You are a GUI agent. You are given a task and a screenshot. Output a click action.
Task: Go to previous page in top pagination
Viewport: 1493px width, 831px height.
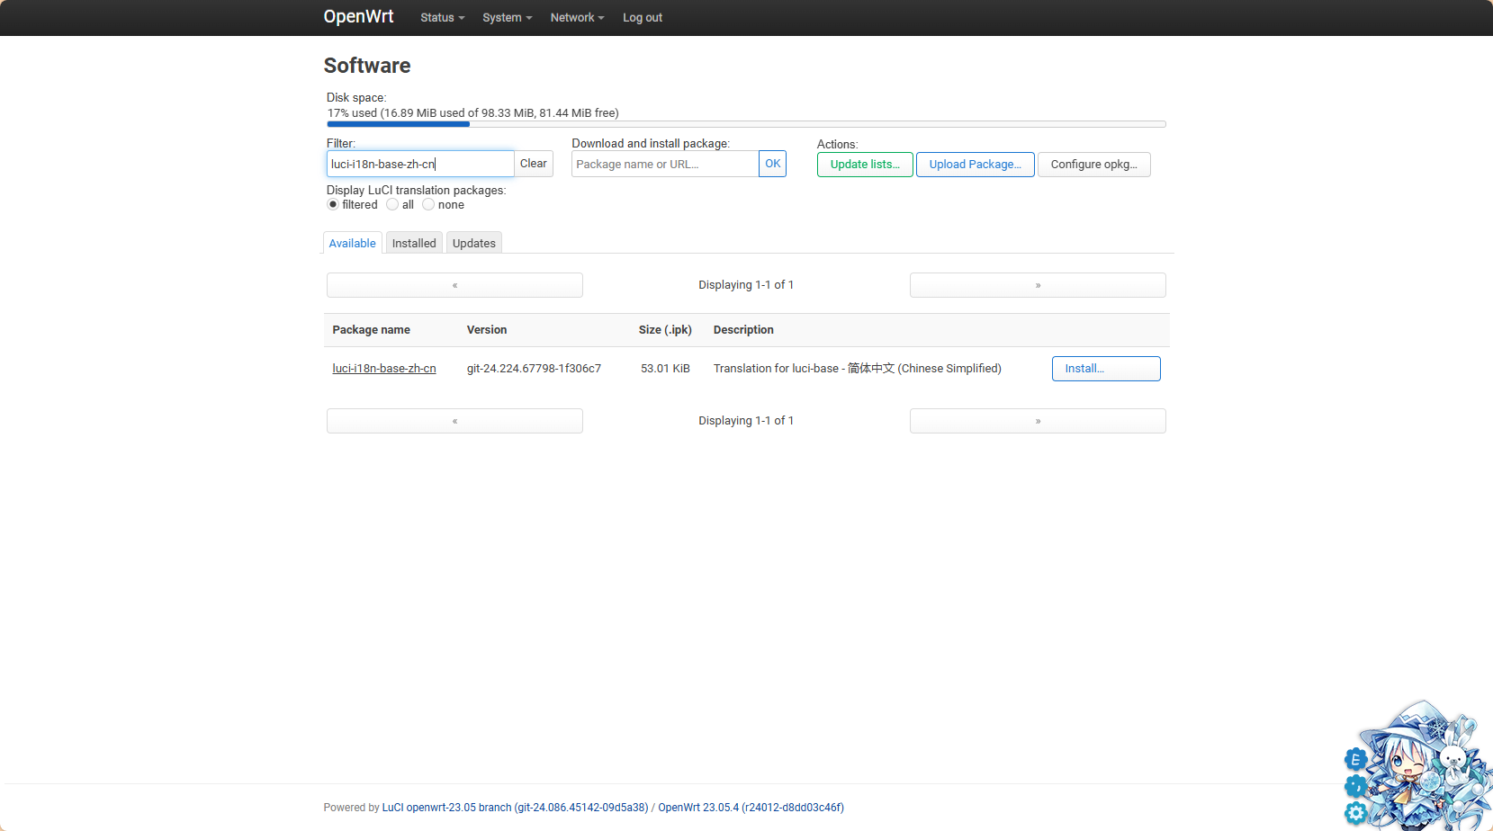454,285
